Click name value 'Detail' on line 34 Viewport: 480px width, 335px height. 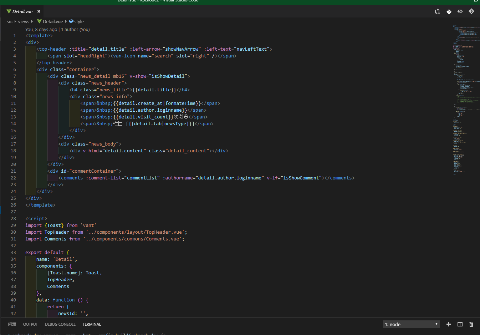click(64, 259)
